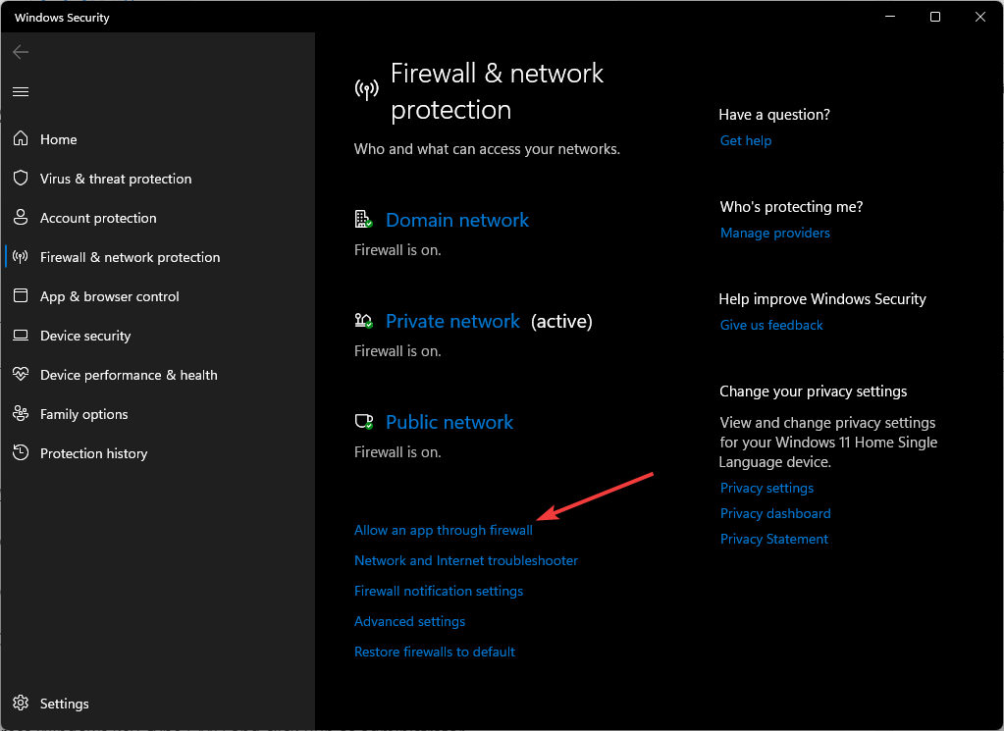Click the Device performance heart icon
This screenshot has height=731, width=1004.
(21, 374)
